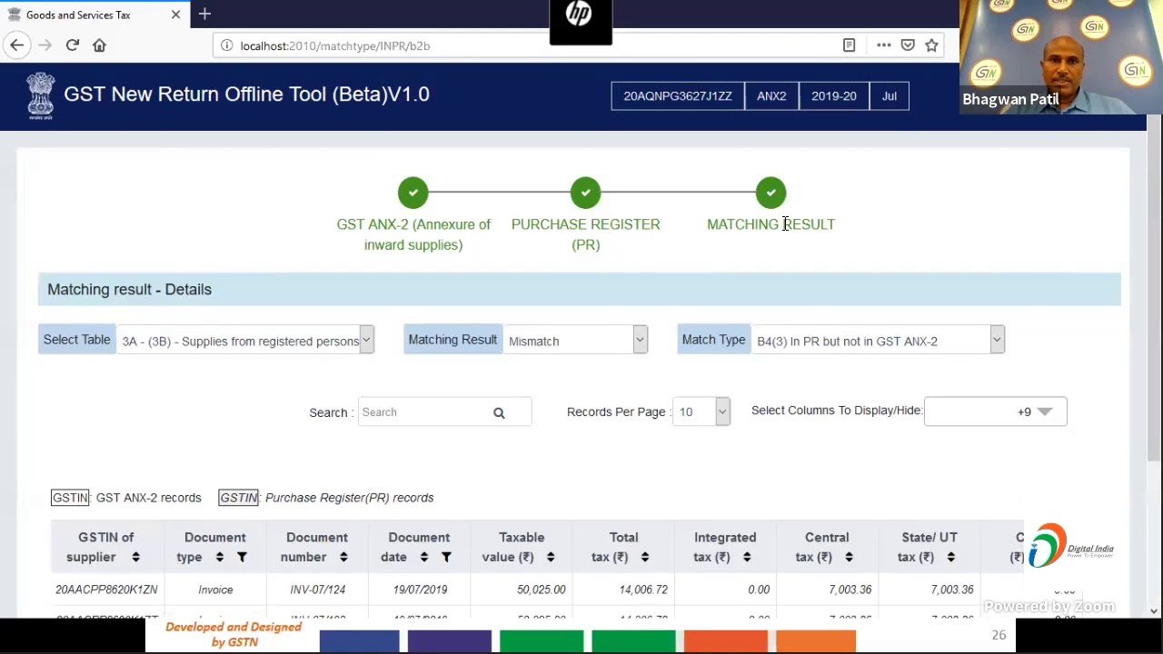Click taxable value 50,025.00

(542, 590)
